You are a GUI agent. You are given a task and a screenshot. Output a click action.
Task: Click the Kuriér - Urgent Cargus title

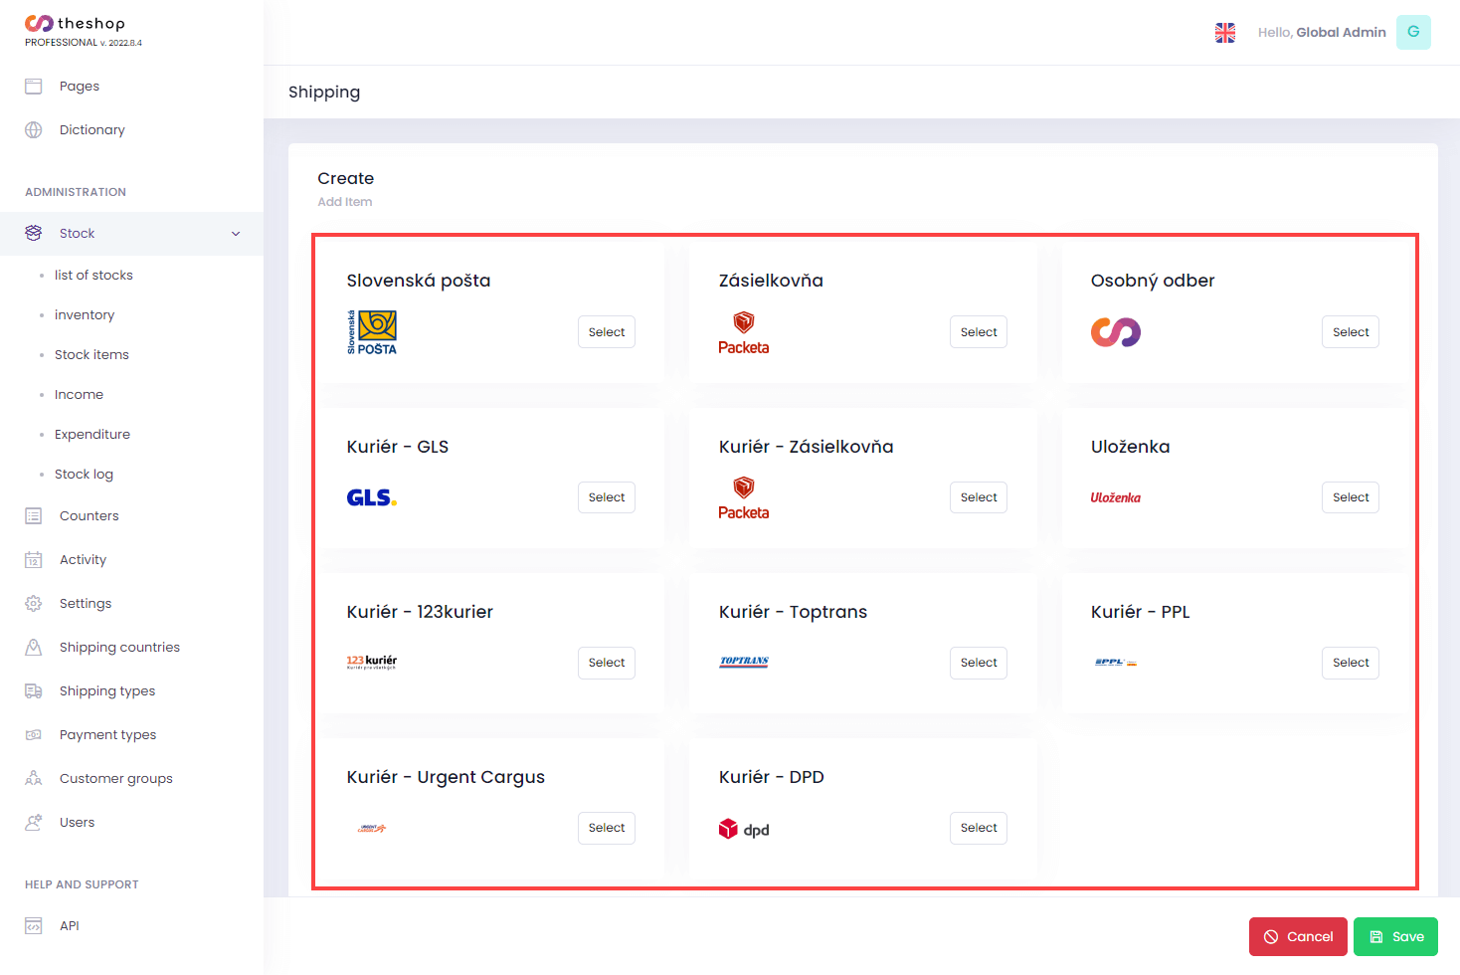pos(446,778)
